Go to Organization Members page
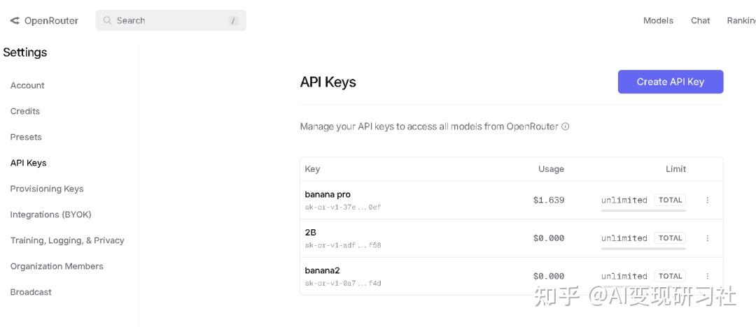The height and width of the screenshot is (327, 756). pos(57,266)
